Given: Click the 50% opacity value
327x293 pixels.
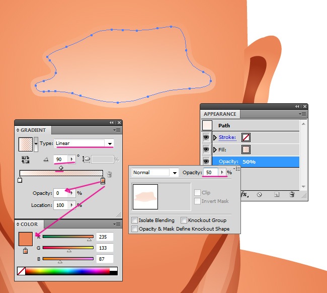Looking at the screenshot, I should [x=249, y=162].
